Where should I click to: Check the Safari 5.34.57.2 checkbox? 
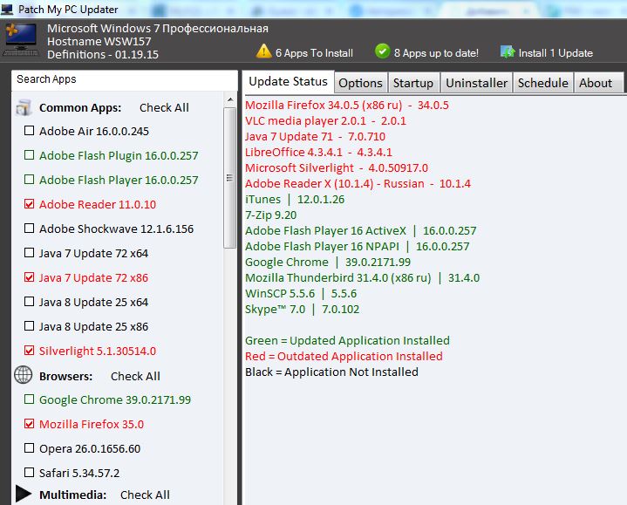point(29,472)
